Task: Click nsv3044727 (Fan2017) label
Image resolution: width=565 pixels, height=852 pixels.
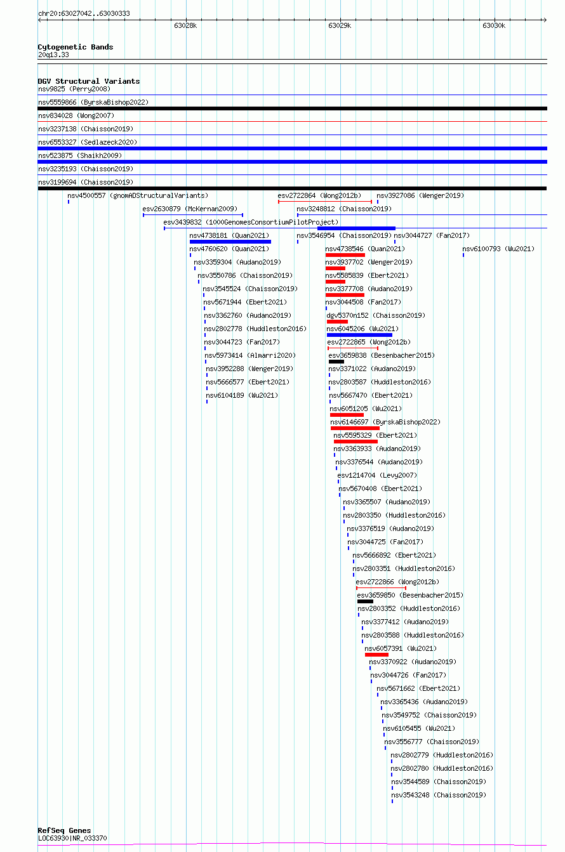Action: 432,235
